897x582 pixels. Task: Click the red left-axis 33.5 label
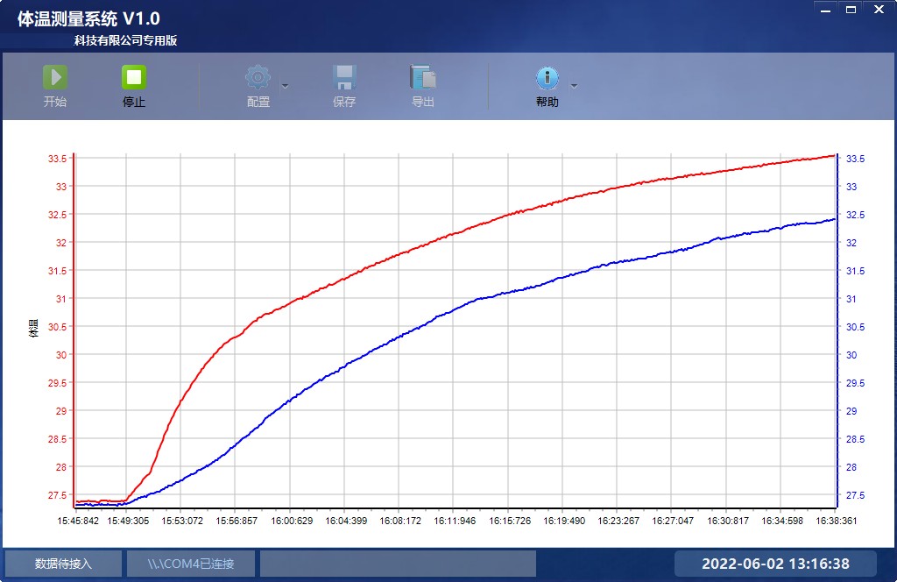pyautogui.click(x=57, y=159)
